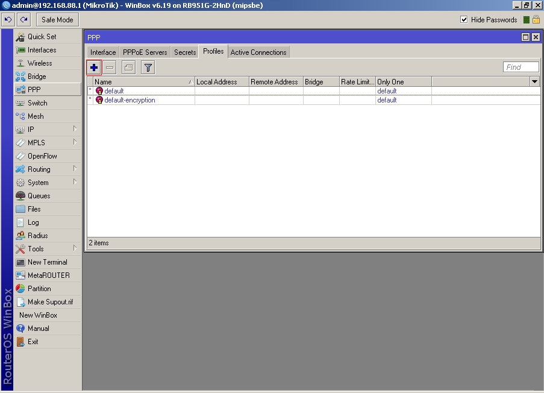Image resolution: width=544 pixels, height=393 pixels.
Task: Switch to Active Connections tab
Action: tap(258, 52)
